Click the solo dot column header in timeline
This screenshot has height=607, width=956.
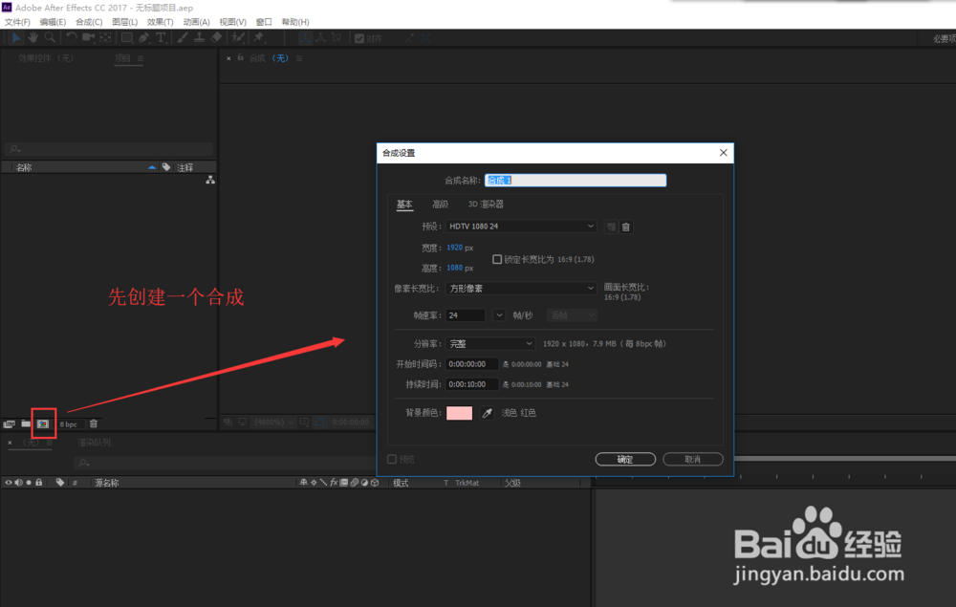click(29, 482)
